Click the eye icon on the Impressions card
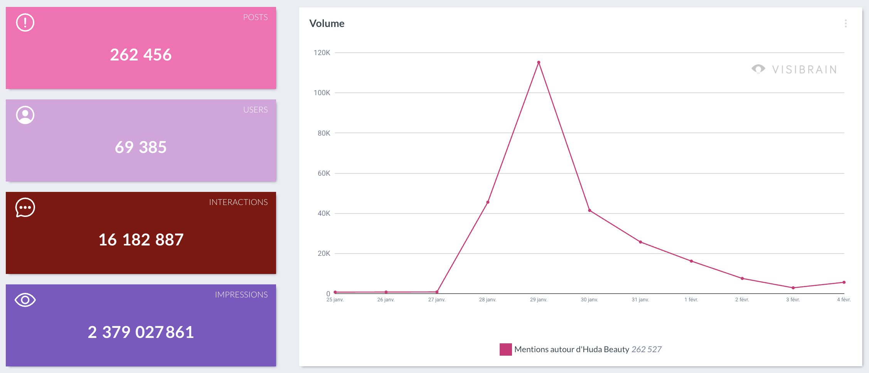The image size is (869, 373). [x=25, y=299]
